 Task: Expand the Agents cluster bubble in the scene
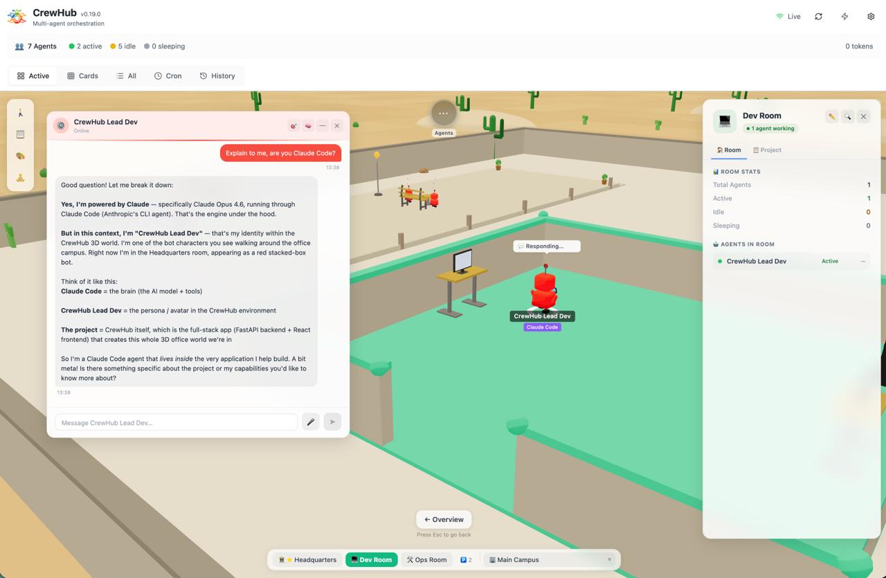[443, 112]
